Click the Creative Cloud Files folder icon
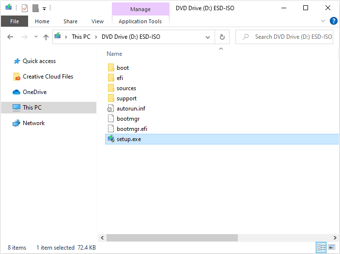This screenshot has width=340, height=254. pos(16,77)
